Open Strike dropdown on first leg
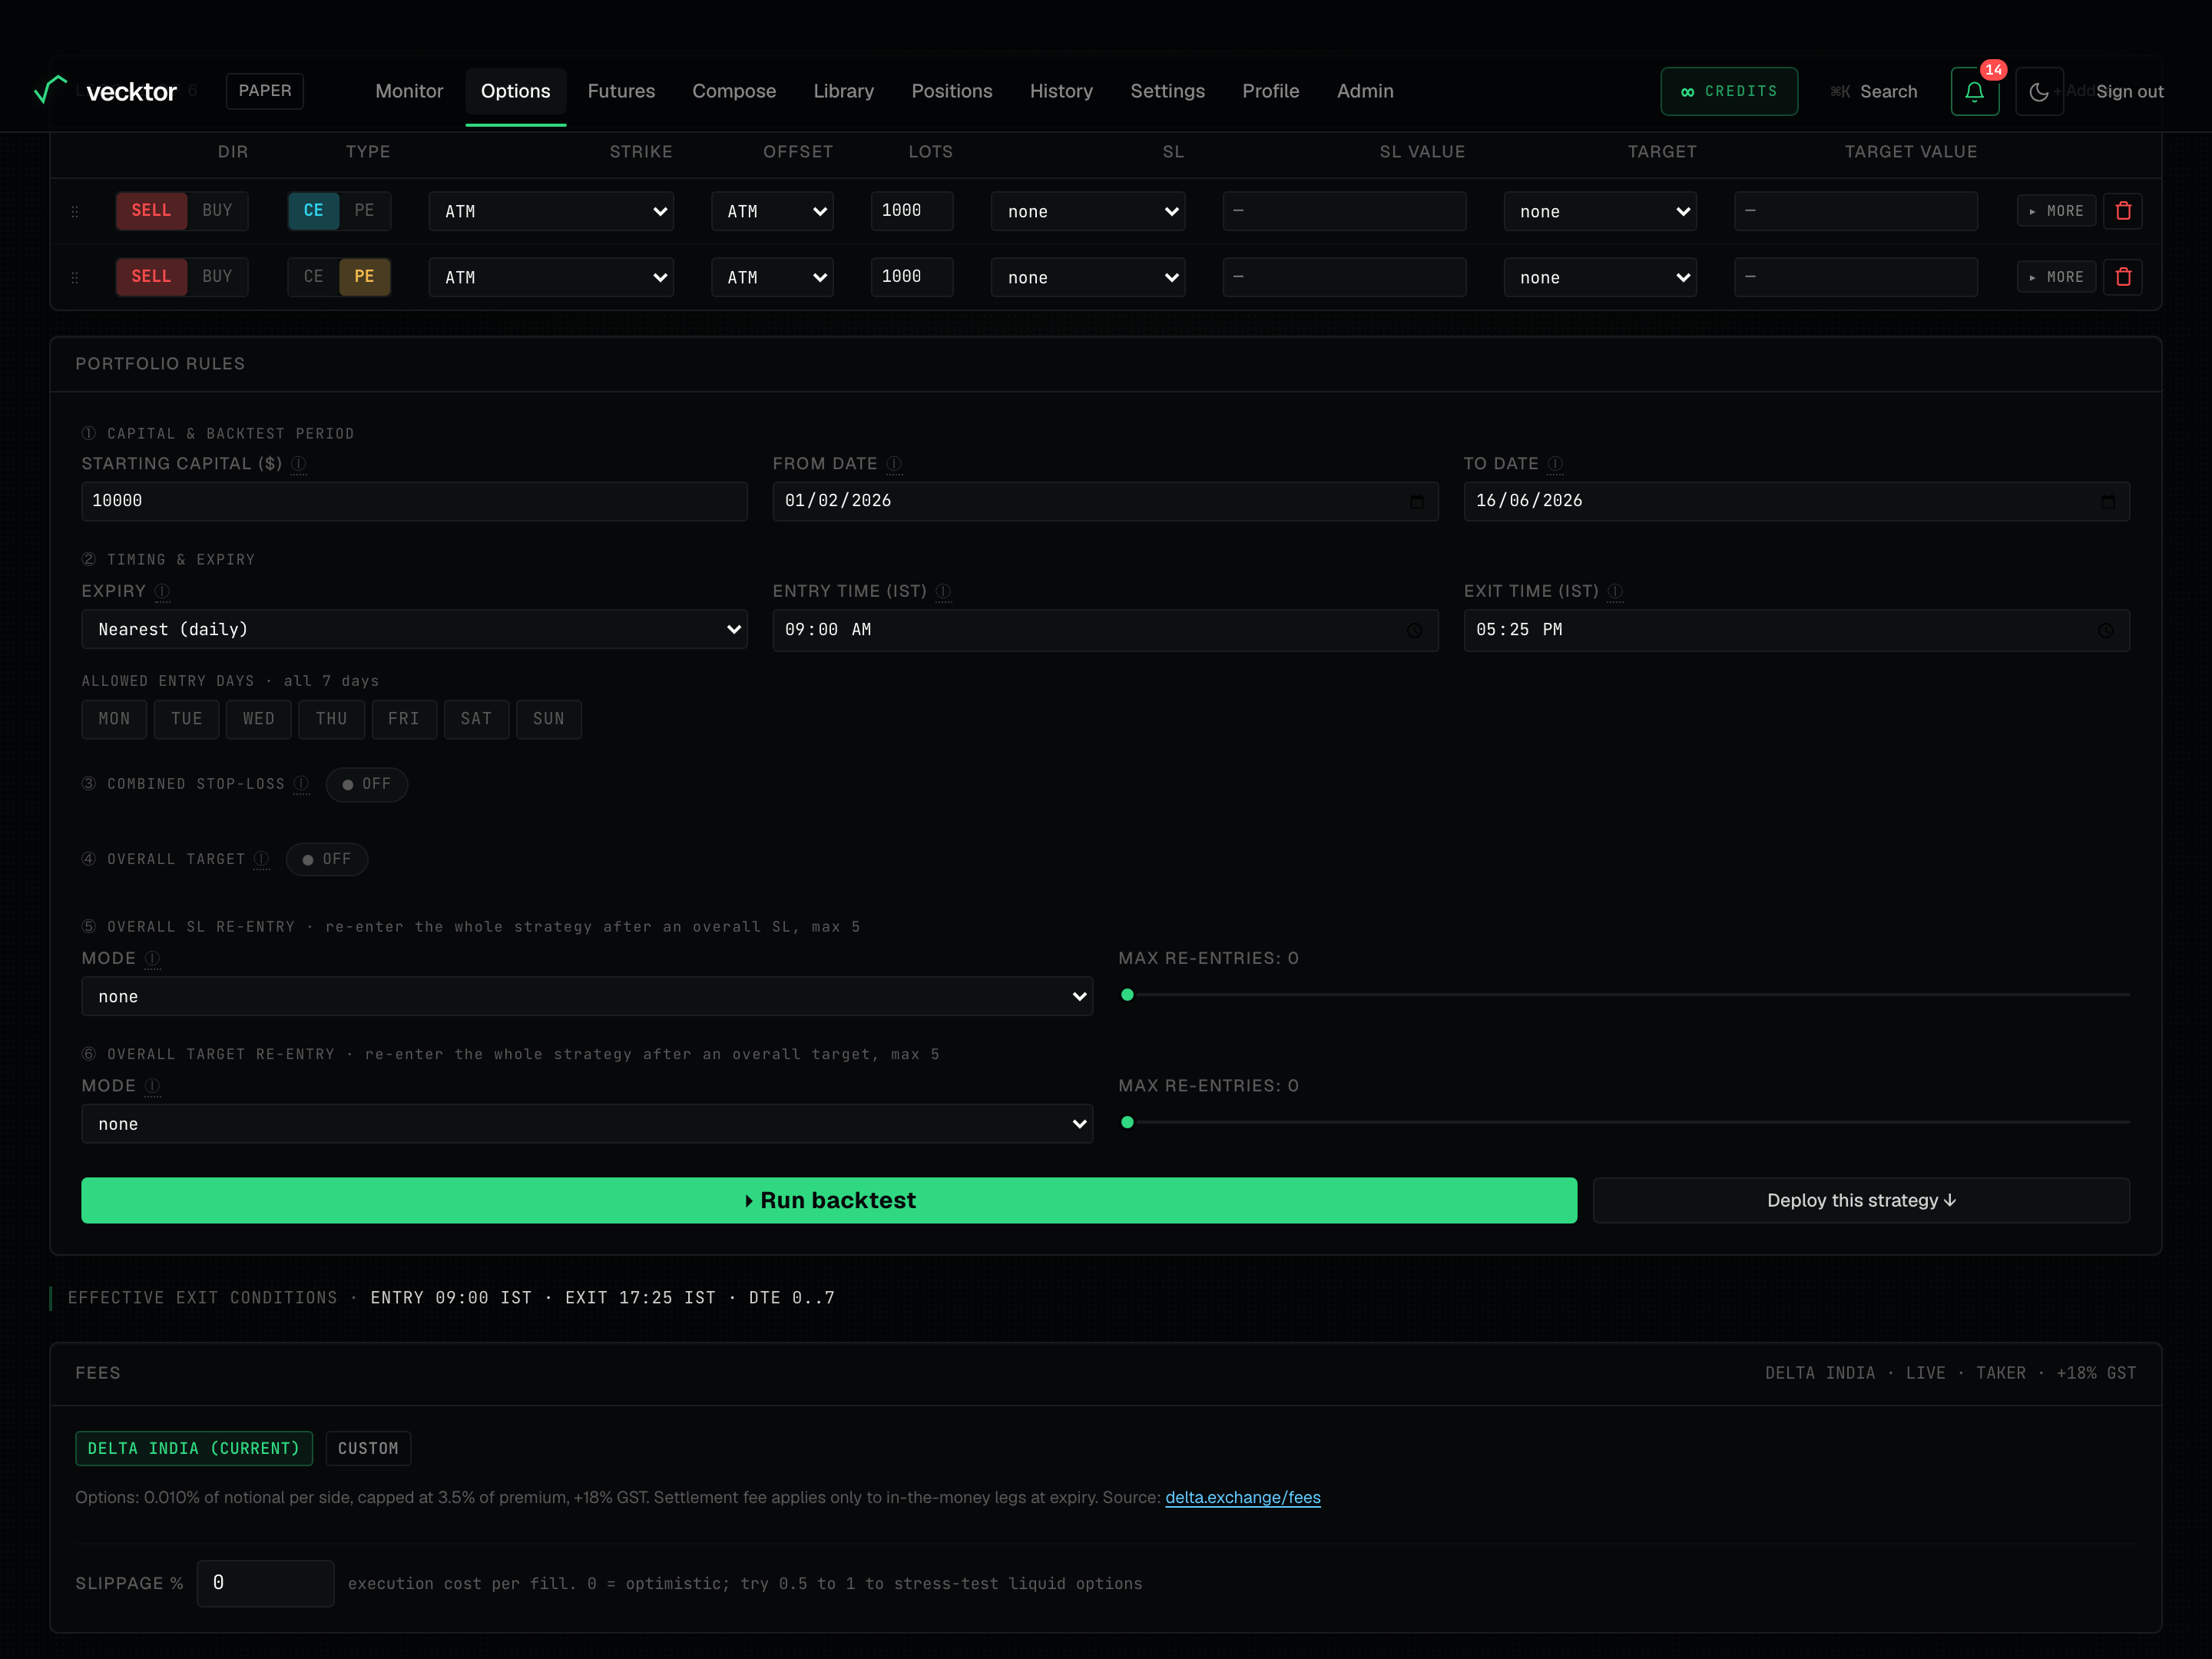This screenshot has width=2212, height=1659. pos(551,211)
